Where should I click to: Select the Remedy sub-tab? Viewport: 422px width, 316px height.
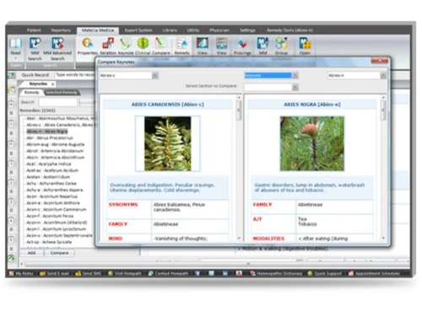(31, 93)
